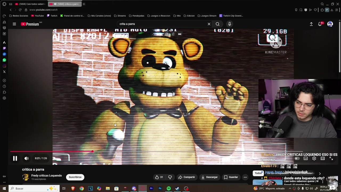
Task: Dislike the video
Action: (x=170, y=177)
